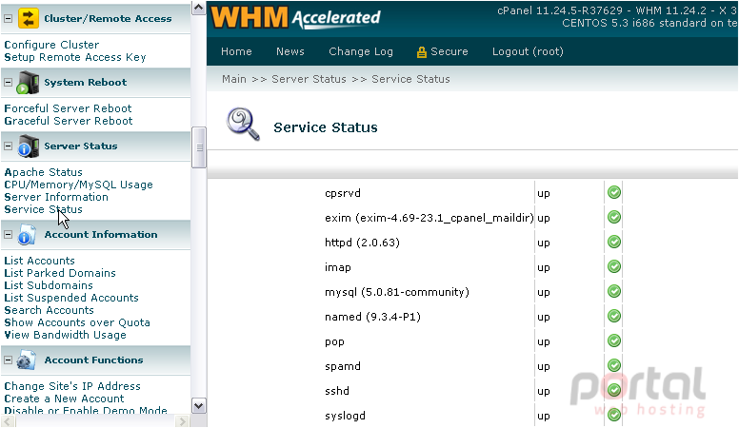The width and height of the screenshot is (739, 428).
Task: Open Show Accounts over Quota link
Action: (x=77, y=322)
